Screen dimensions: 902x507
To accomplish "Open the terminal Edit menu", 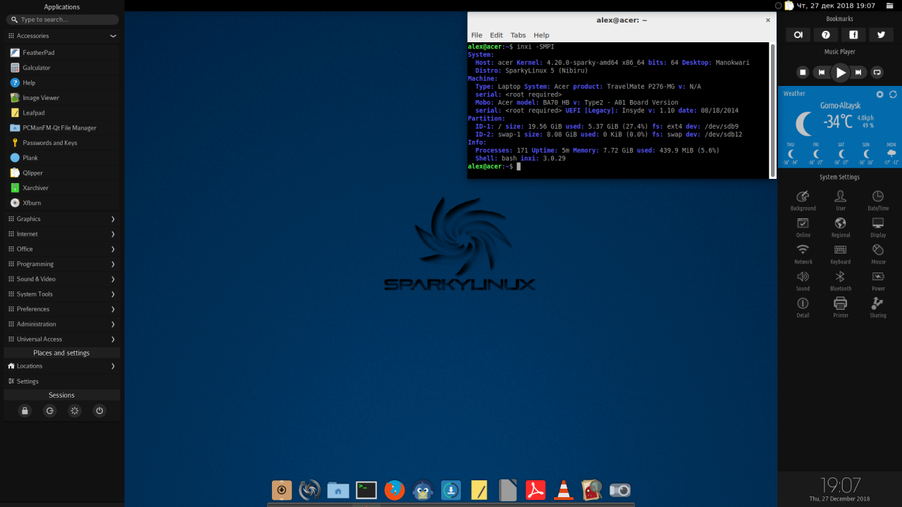I will [497, 35].
